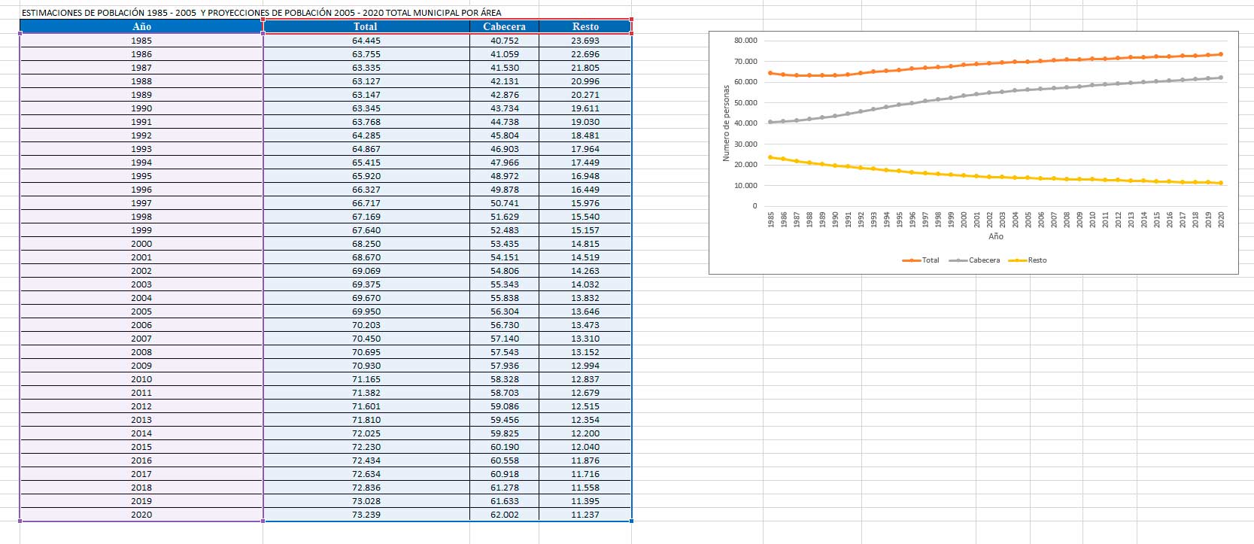Click the orange Total legend entry

coord(922,260)
